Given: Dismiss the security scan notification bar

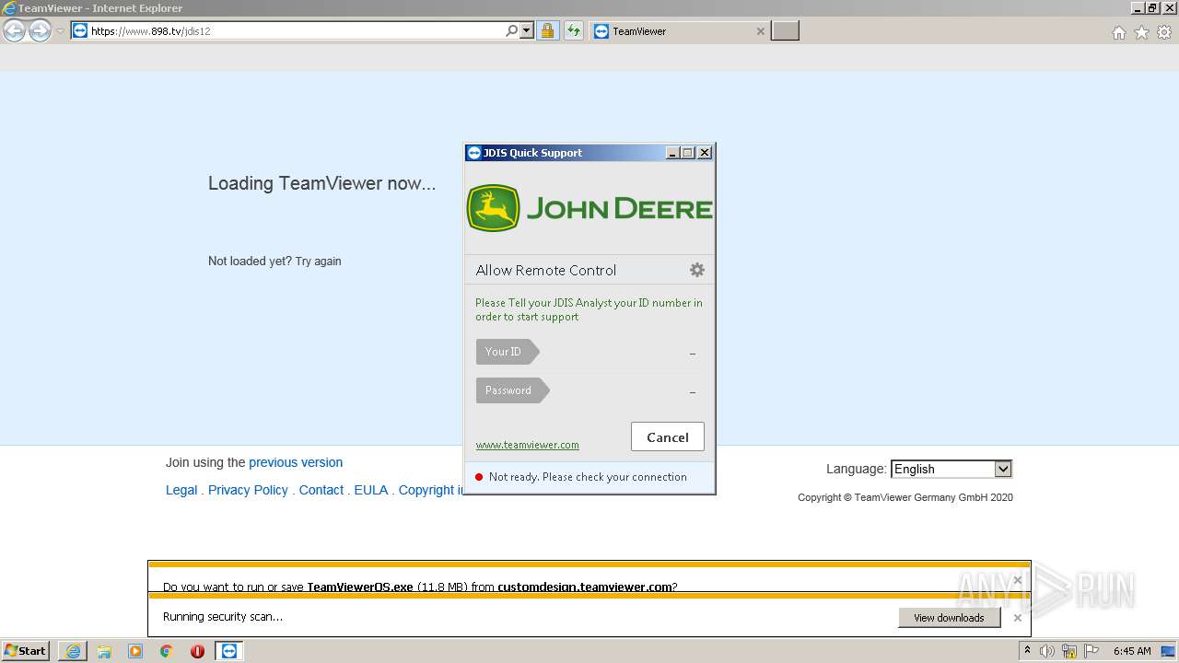Looking at the screenshot, I should pos(1018,618).
